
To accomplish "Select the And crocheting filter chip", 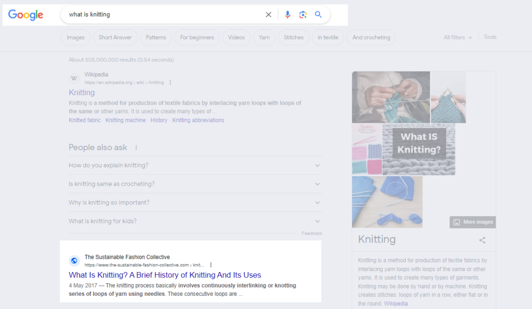I will [371, 37].
